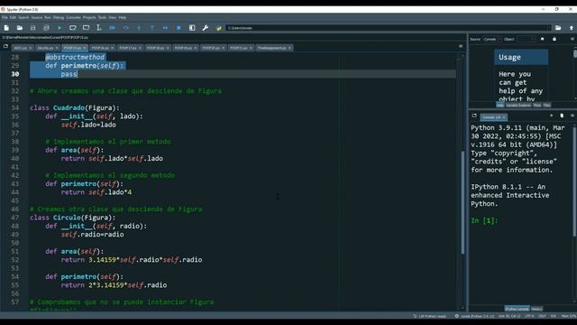
Task: Switch to the Files tab
Action: pos(547,106)
